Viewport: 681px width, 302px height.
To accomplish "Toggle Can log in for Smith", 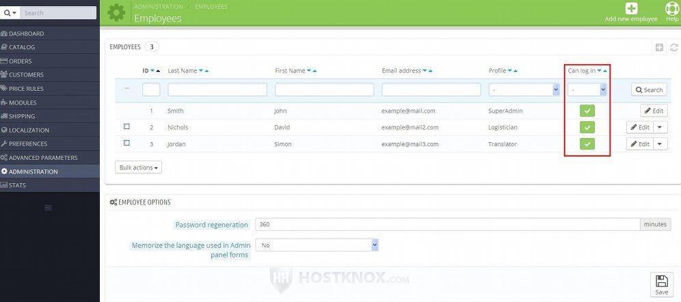I will (587, 111).
